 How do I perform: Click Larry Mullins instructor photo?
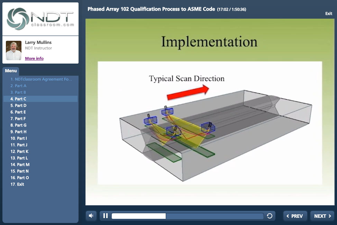tap(13, 50)
